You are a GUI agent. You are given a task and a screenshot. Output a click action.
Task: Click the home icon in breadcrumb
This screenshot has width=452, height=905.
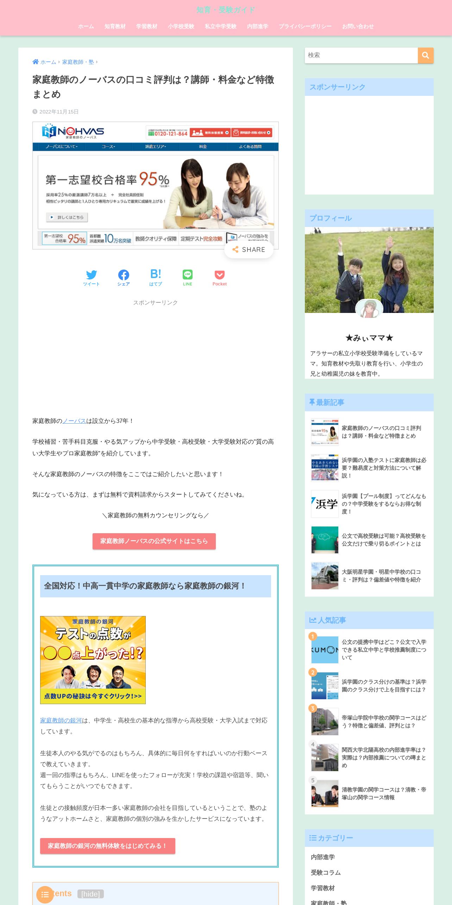[x=36, y=62]
